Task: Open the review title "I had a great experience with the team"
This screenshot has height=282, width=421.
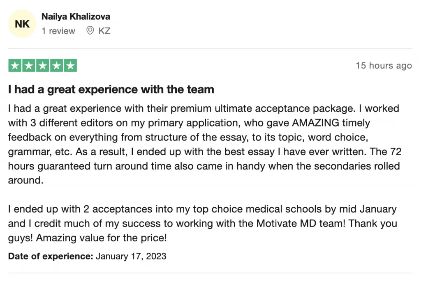Action: click(111, 89)
